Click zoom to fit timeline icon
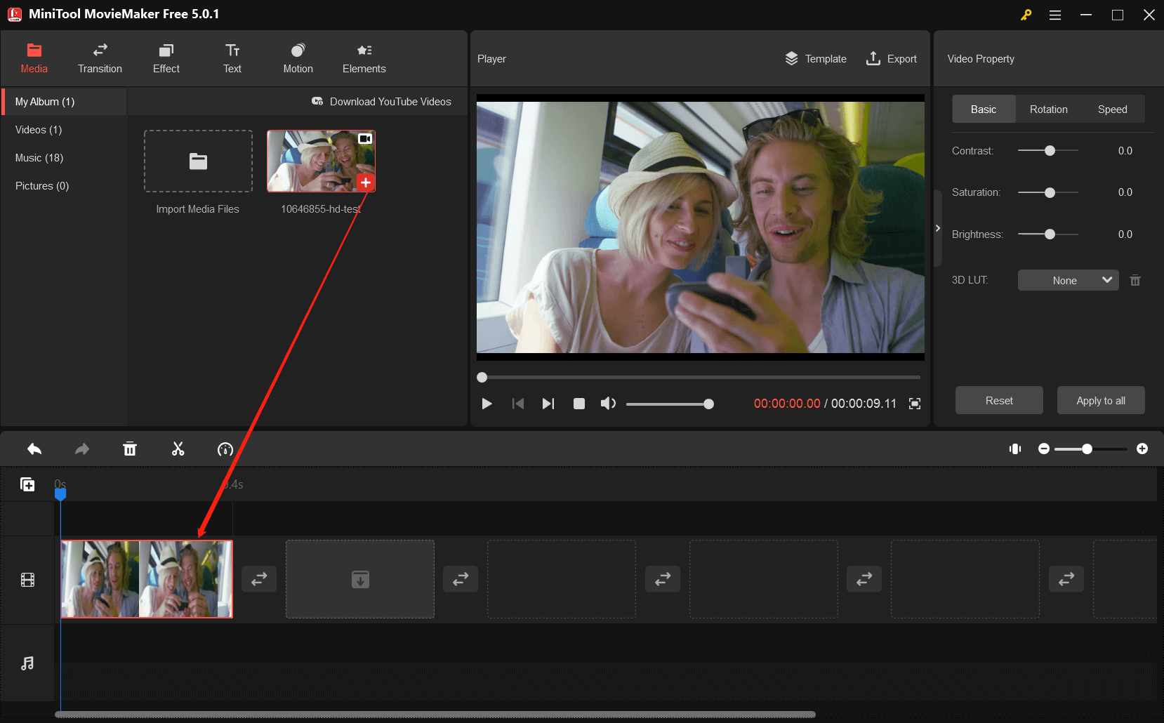 (x=1015, y=449)
